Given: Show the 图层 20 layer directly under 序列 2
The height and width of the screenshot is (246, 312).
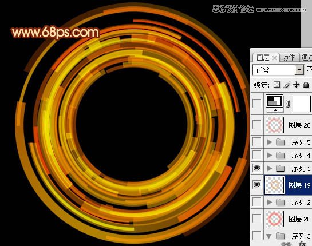Looking at the screenshot, I should coord(257,219).
